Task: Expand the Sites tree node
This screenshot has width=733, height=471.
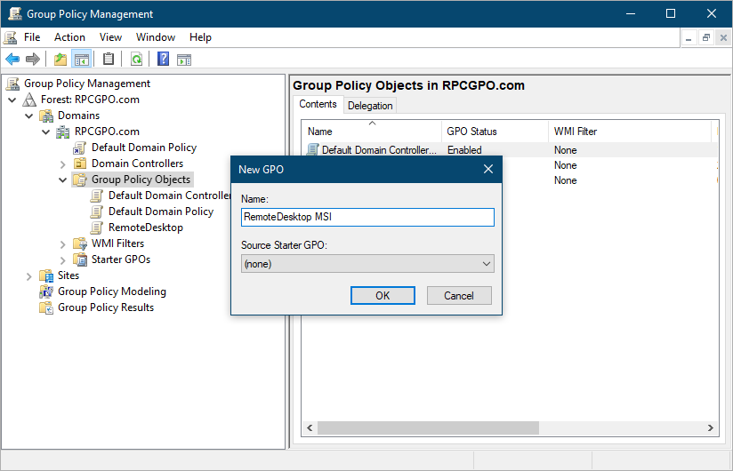Action: tap(29, 275)
